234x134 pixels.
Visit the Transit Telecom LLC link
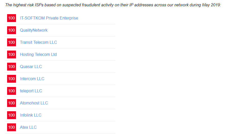coord(39,42)
